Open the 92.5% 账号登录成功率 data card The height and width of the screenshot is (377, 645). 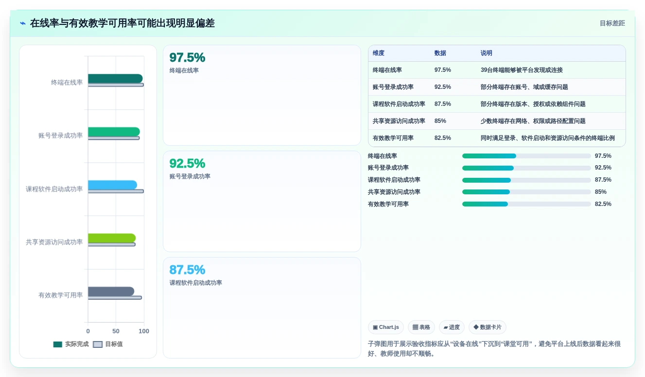click(x=262, y=201)
